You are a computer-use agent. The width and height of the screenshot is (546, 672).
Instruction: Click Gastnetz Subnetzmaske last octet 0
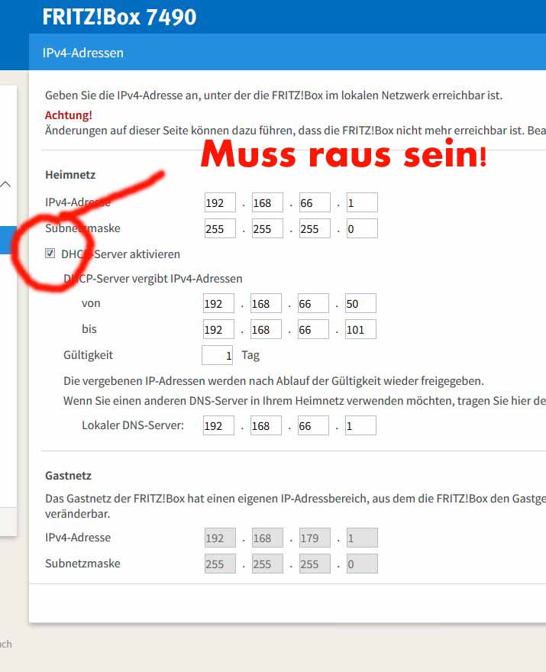pos(362,564)
